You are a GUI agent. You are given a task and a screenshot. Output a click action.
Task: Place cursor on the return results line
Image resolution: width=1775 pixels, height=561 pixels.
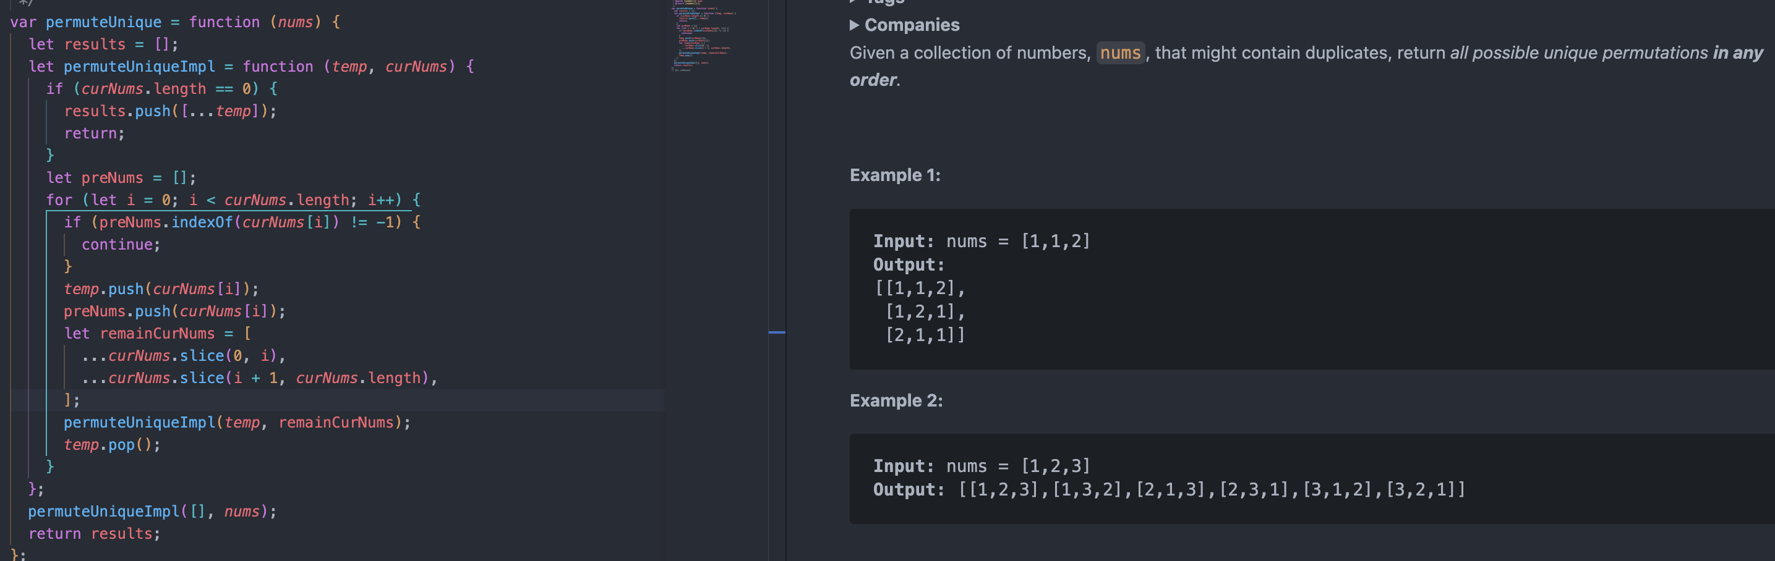coord(94,533)
